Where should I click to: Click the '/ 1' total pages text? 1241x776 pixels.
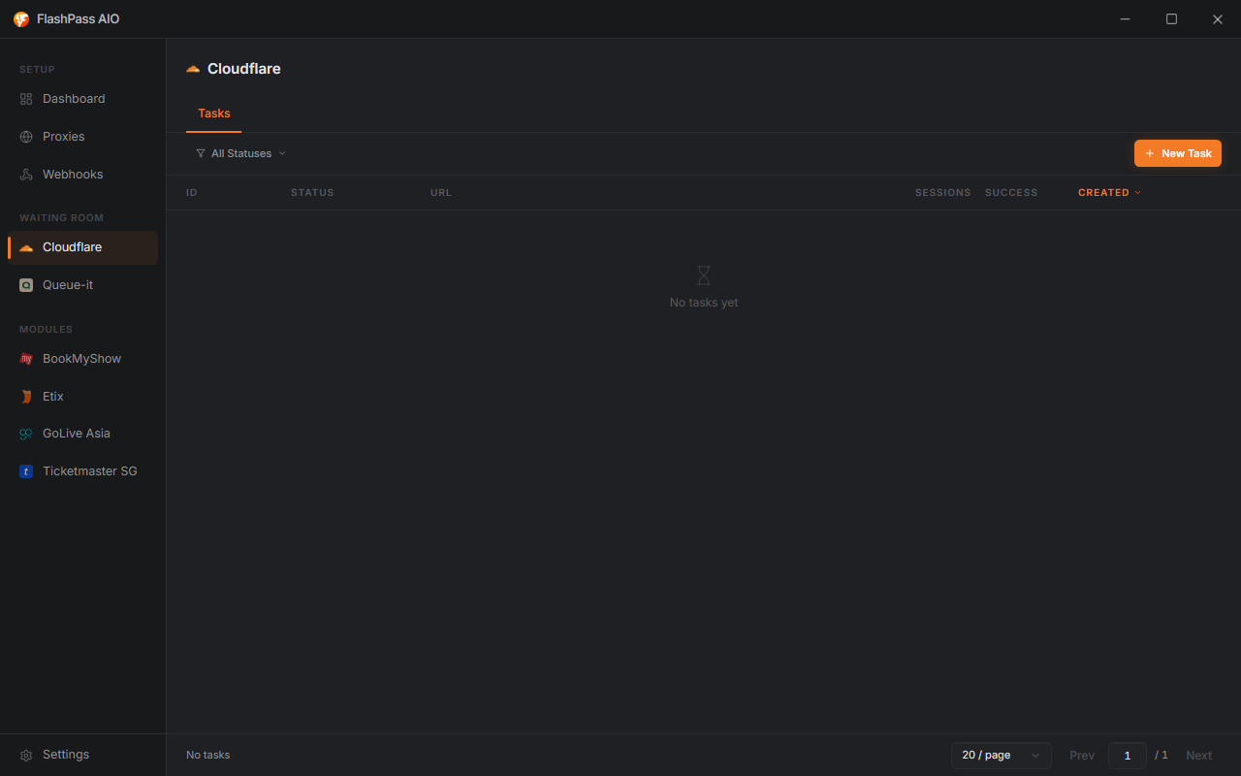[x=1161, y=755]
